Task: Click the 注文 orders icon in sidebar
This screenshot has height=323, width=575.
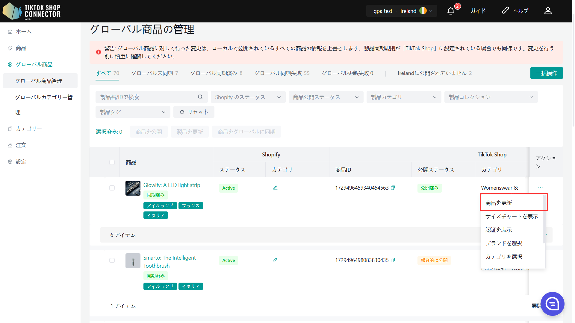Action: (x=10, y=145)
